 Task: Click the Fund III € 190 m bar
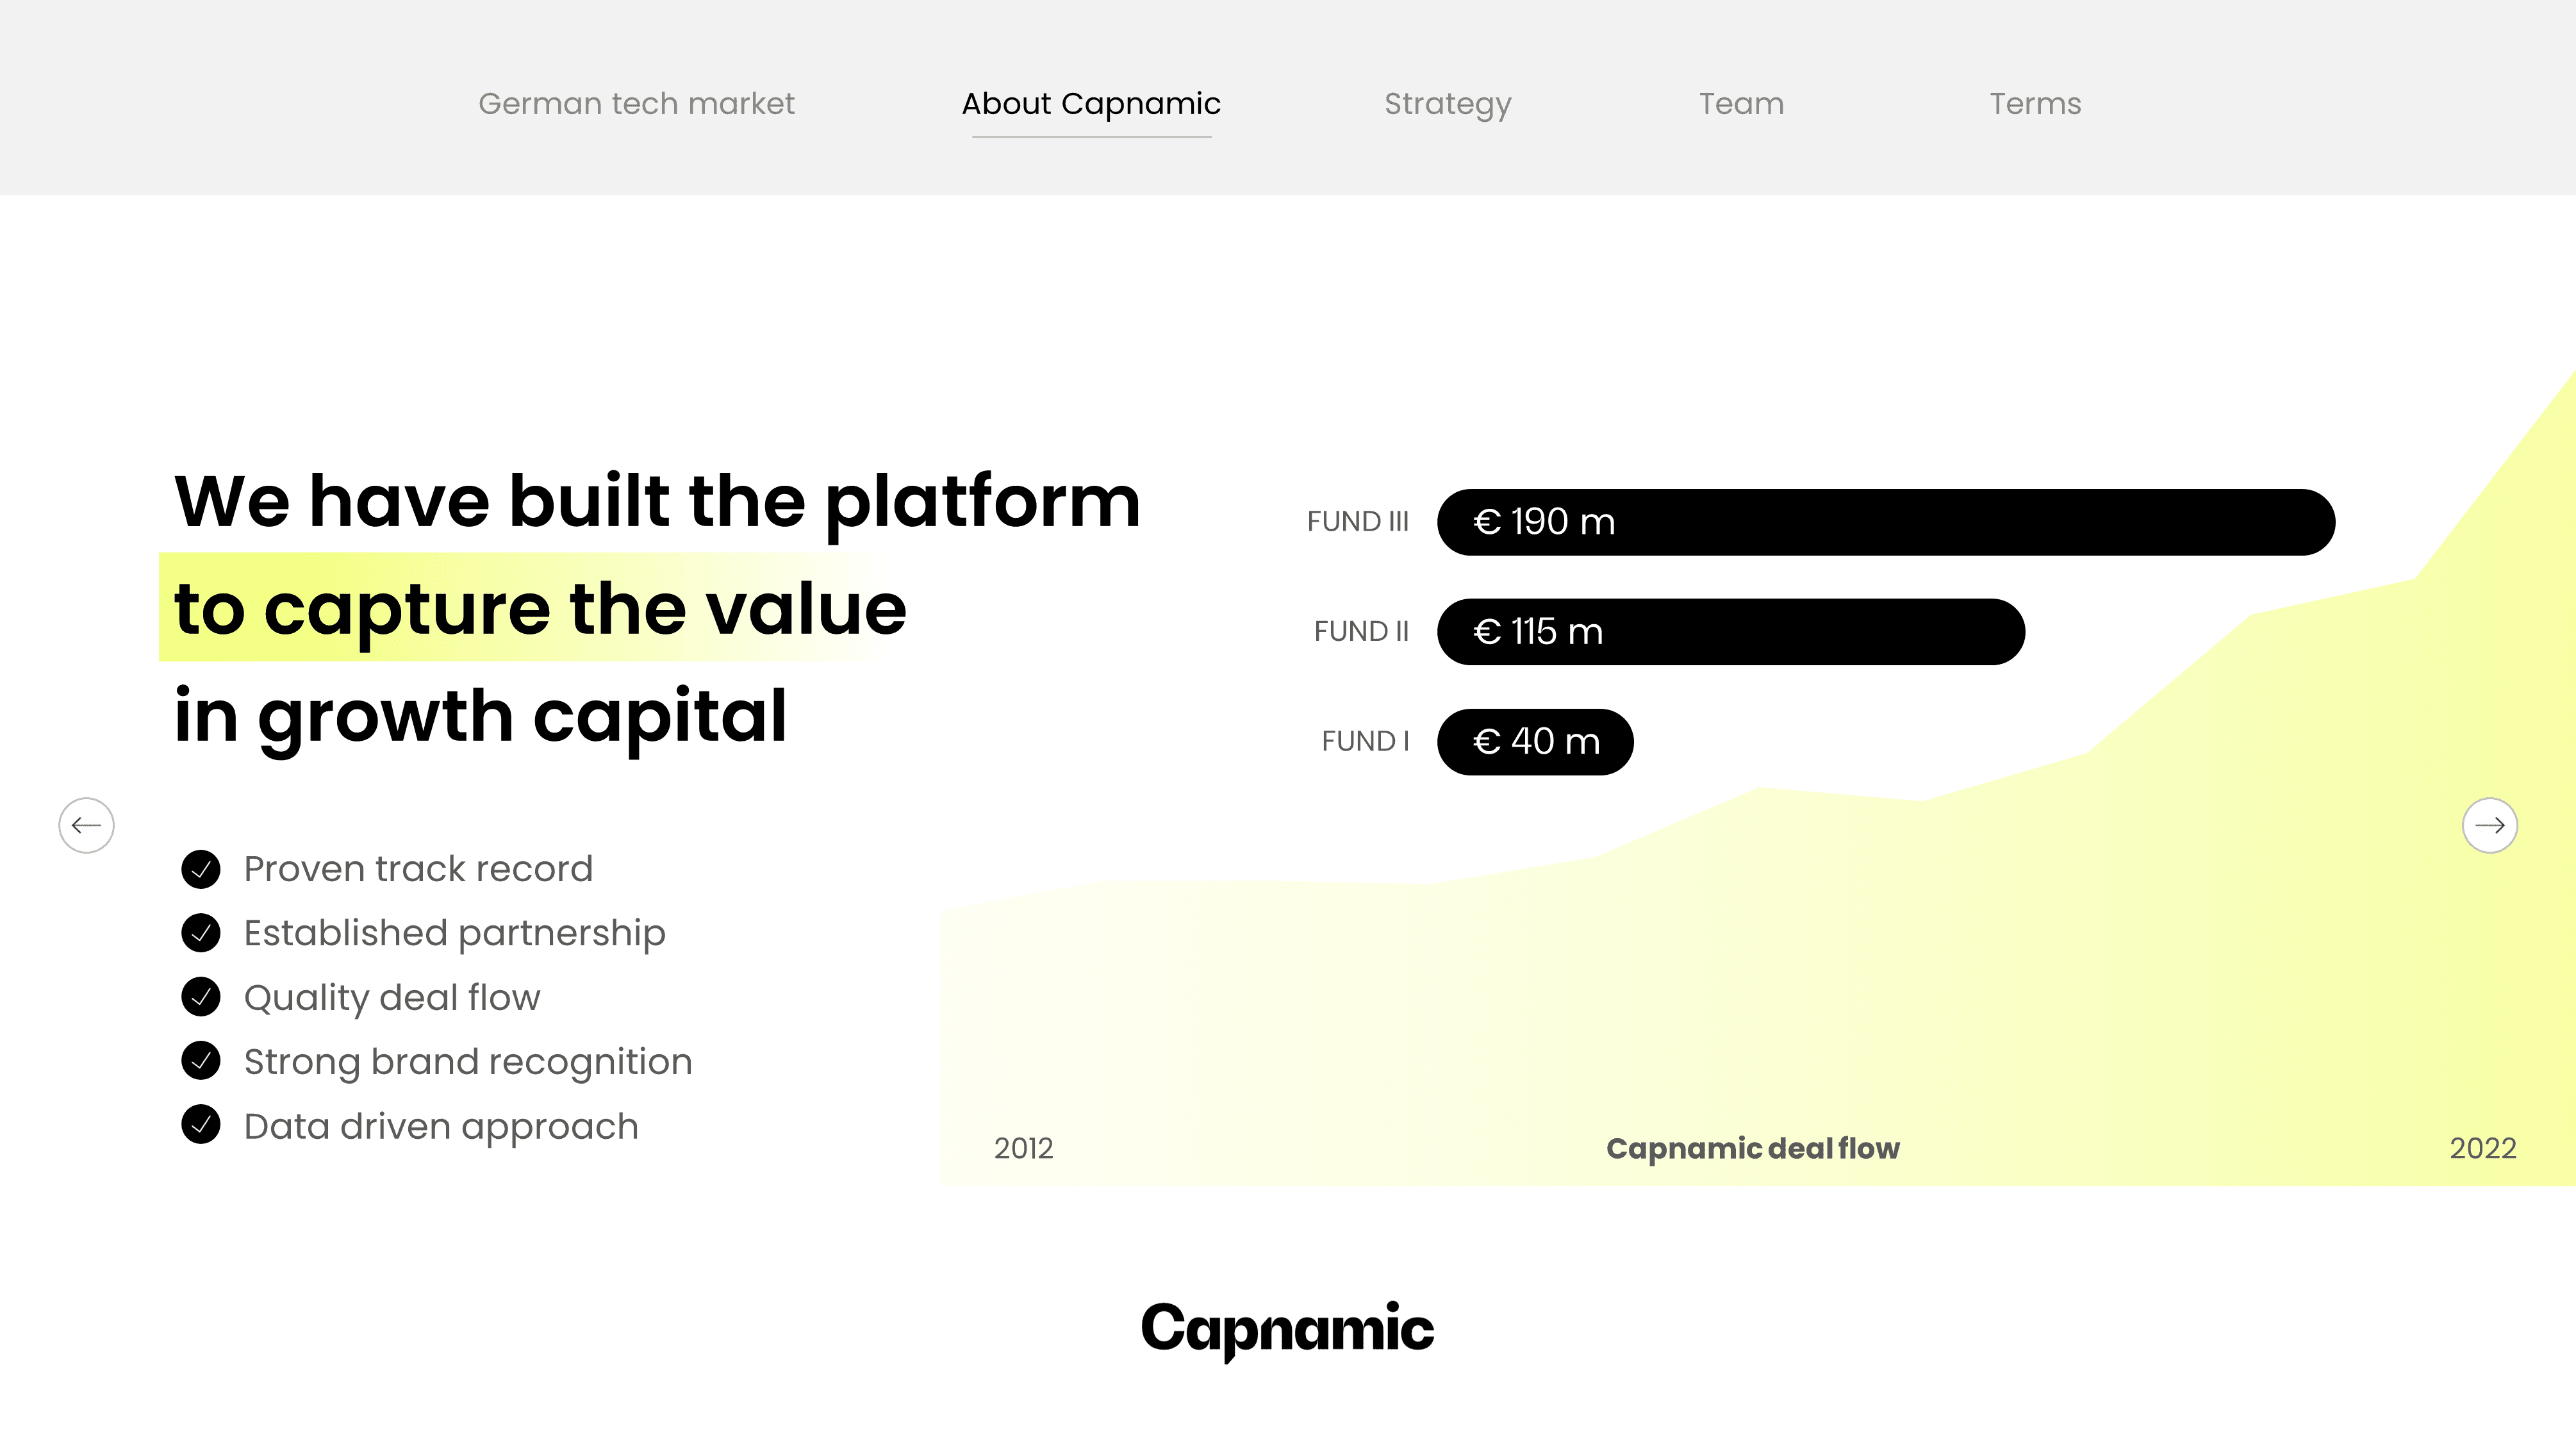click(x=1886, y=522)
